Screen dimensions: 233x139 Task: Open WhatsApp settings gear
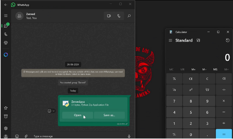pos(6,128)
